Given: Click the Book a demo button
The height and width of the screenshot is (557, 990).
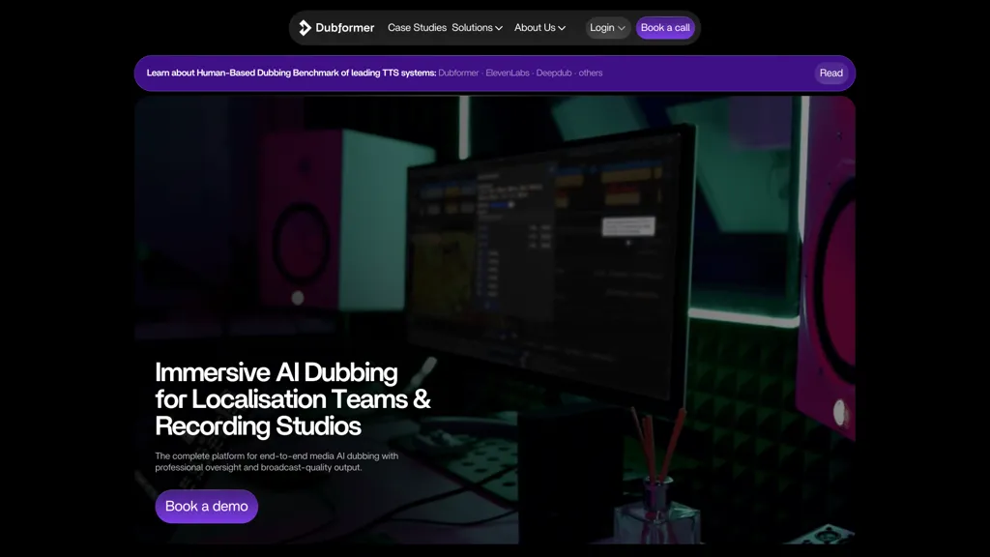Looking at the screenshot, I should coord(206,506).
